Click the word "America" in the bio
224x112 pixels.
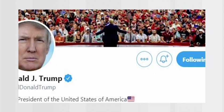pos(116,99)
